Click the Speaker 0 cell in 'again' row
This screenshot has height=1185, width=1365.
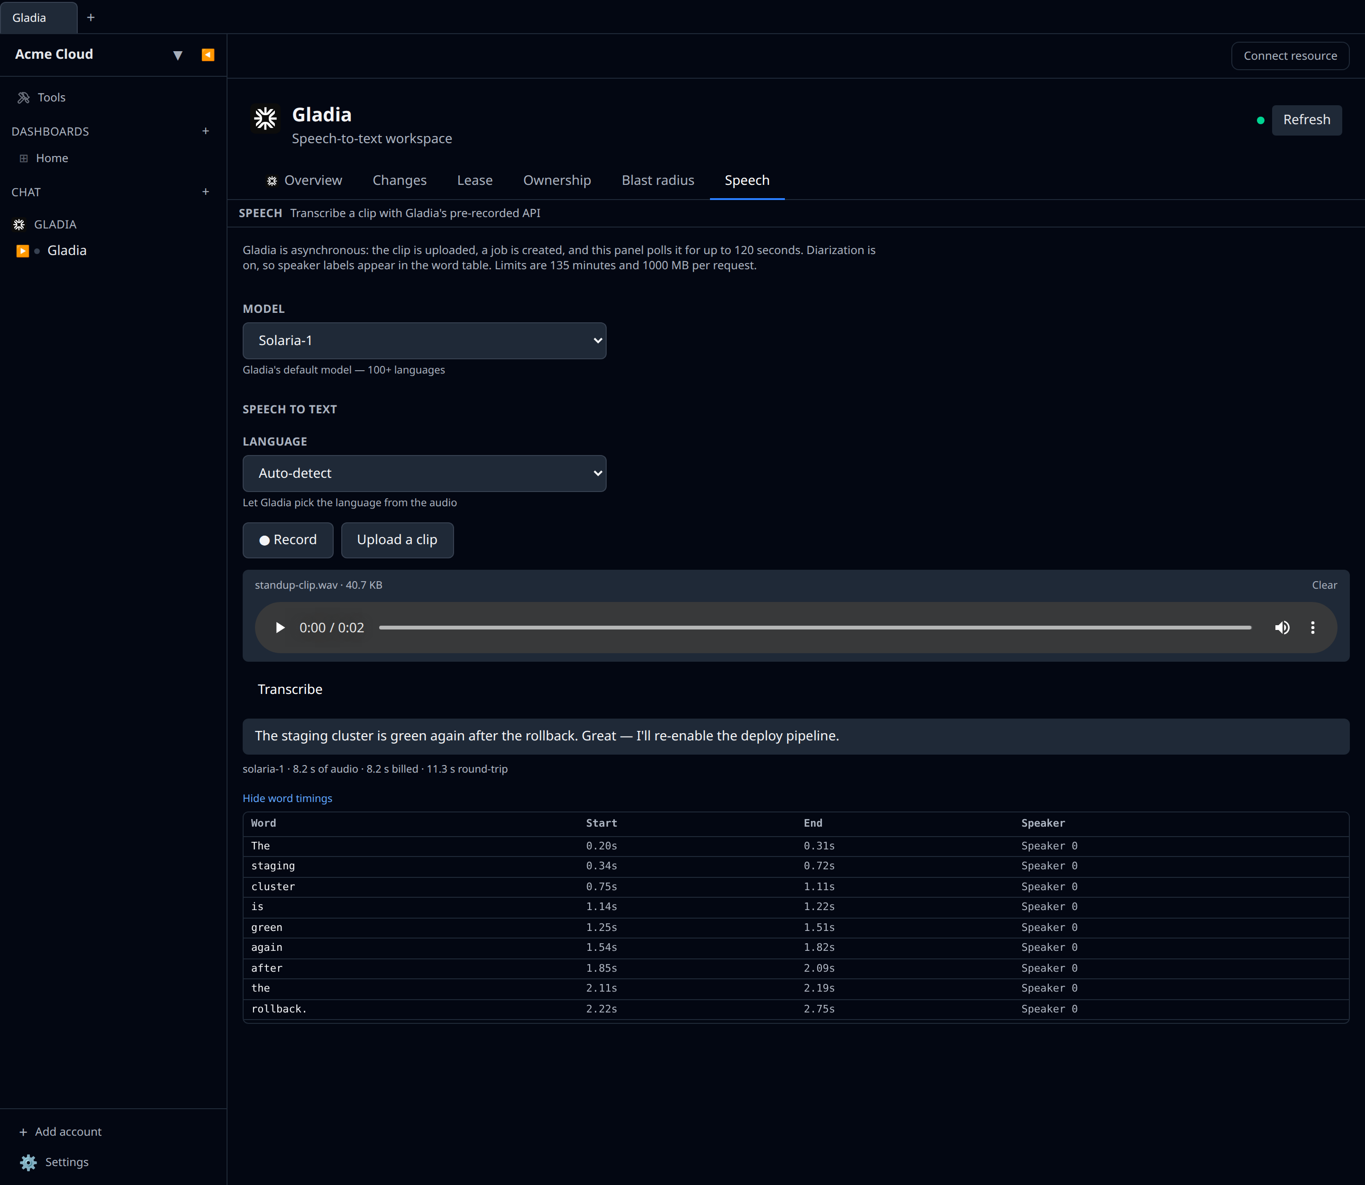(1049, 948)
